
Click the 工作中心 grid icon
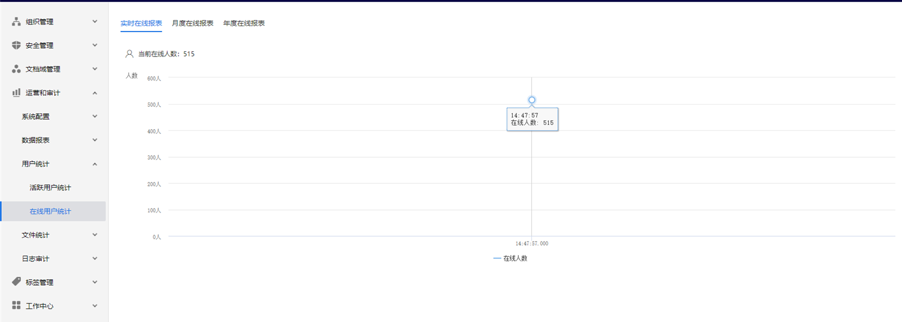[16, 306]
